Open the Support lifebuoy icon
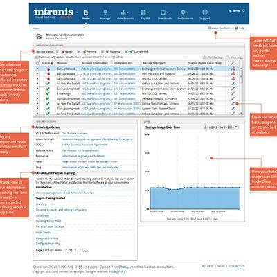The width and height of the screenshot is (277, 277). click(x=205, y=12)
